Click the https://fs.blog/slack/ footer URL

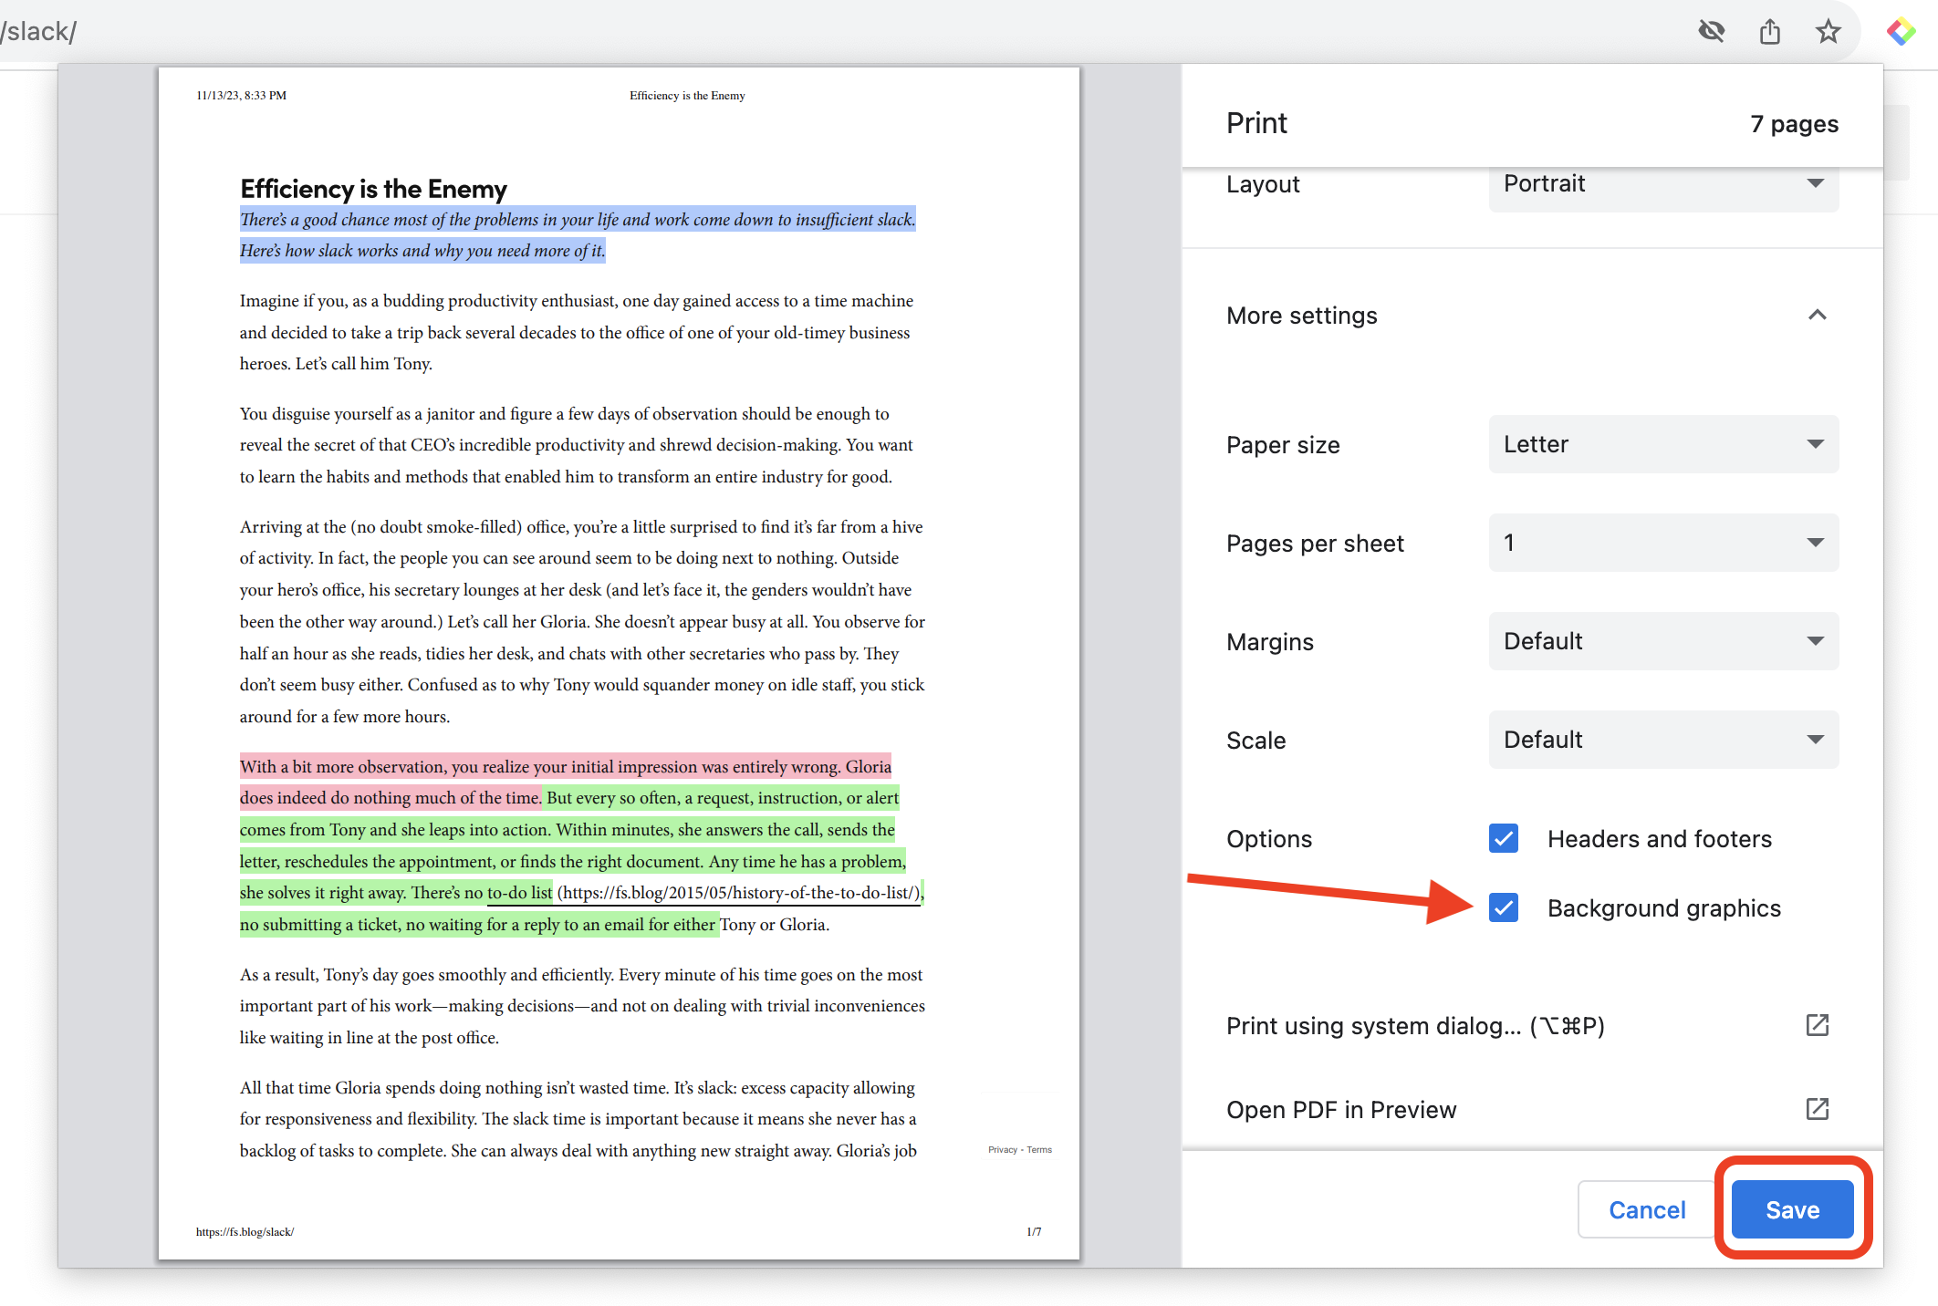(x=245, y=1232)
